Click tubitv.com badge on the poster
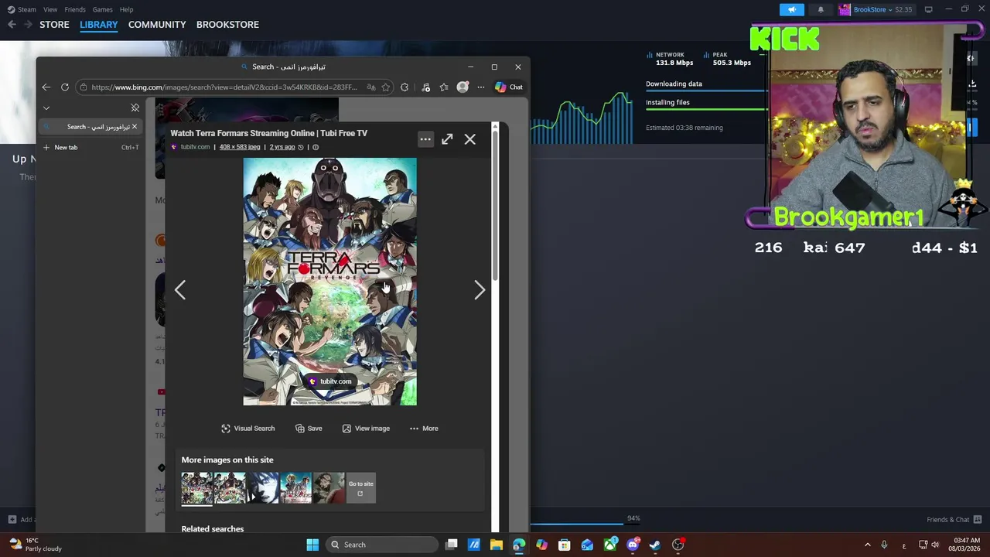The image size is (990, 557). 330,381
